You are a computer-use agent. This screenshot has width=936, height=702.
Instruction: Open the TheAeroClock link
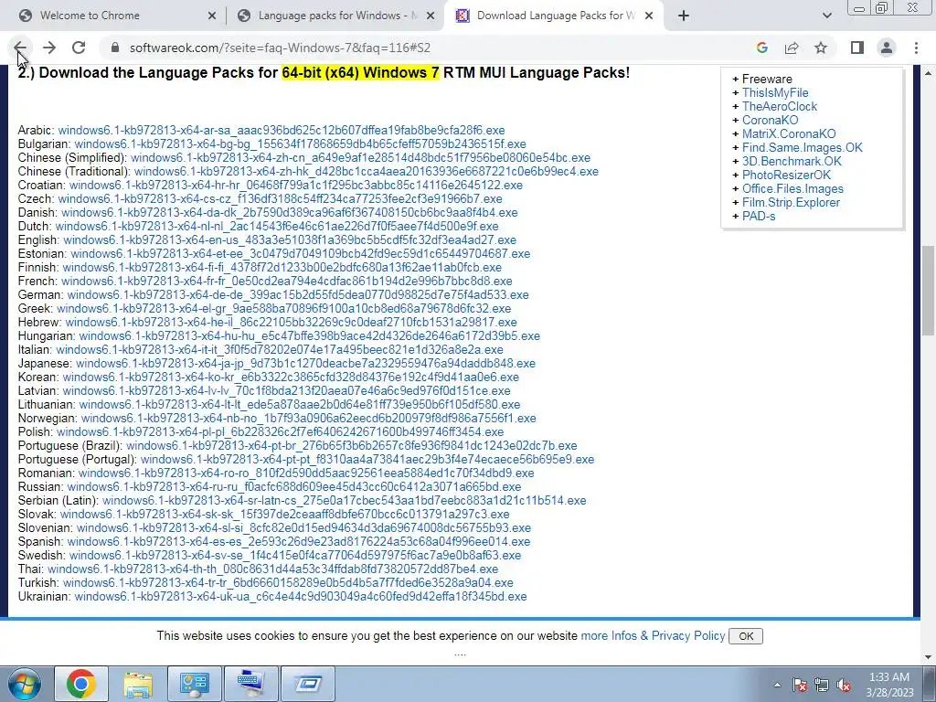pos(780,106)
